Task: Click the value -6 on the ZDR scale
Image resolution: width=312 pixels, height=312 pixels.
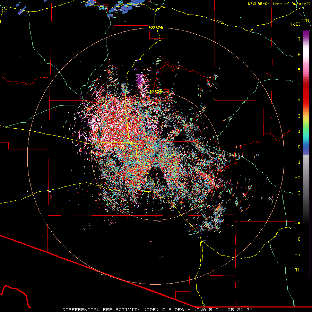Action: [298, 239]
